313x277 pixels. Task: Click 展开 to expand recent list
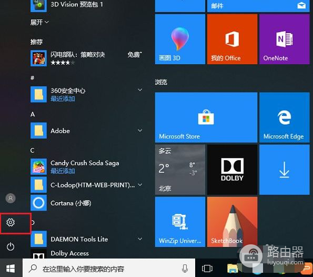click(39, 22)
